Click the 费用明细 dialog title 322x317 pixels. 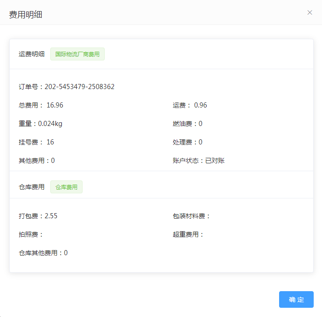26,15
